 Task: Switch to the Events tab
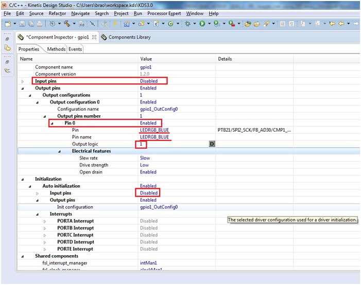[x=75, y=49]
